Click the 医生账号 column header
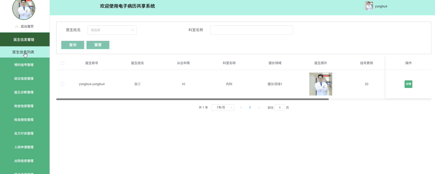Screen dimensions: 435x174 (92, 63)
